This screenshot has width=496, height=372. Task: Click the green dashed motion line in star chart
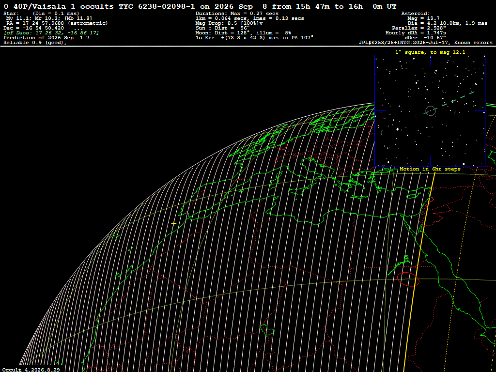coord(449,103)
